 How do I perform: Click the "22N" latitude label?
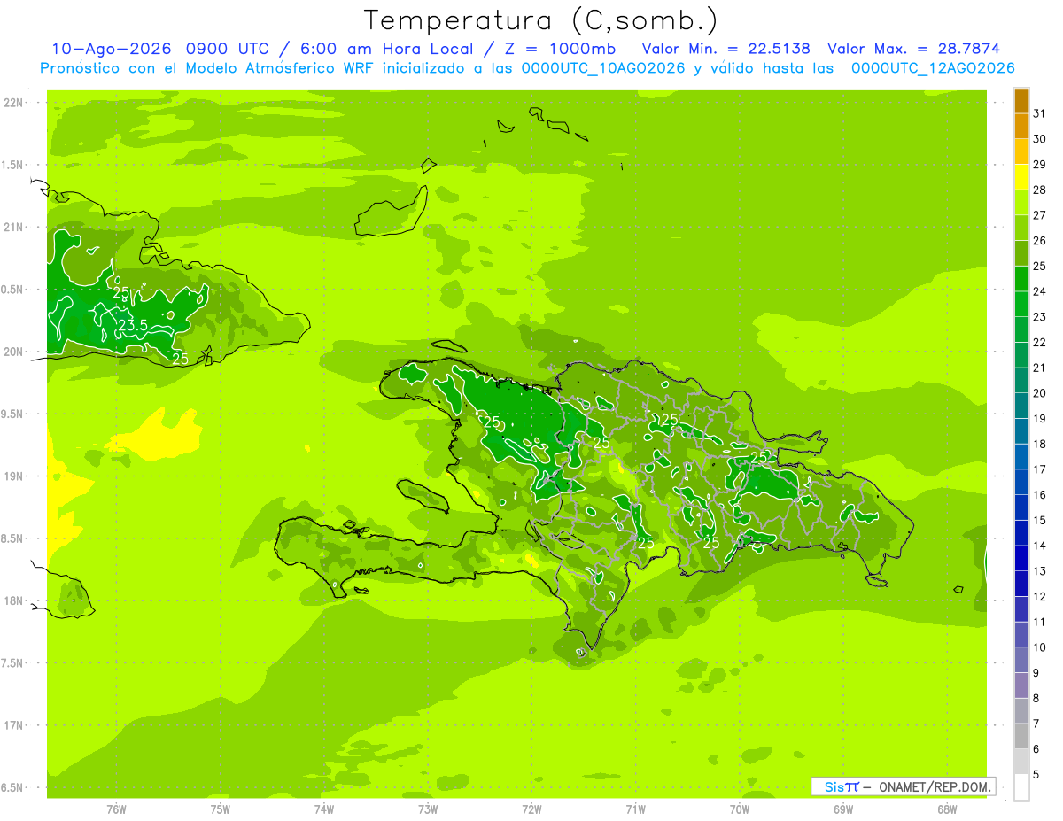12,103
